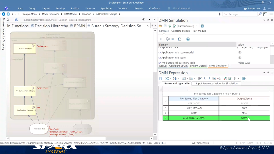
Task: Open the Simulate ribbon tab
Action: click(x=90, y=8)
